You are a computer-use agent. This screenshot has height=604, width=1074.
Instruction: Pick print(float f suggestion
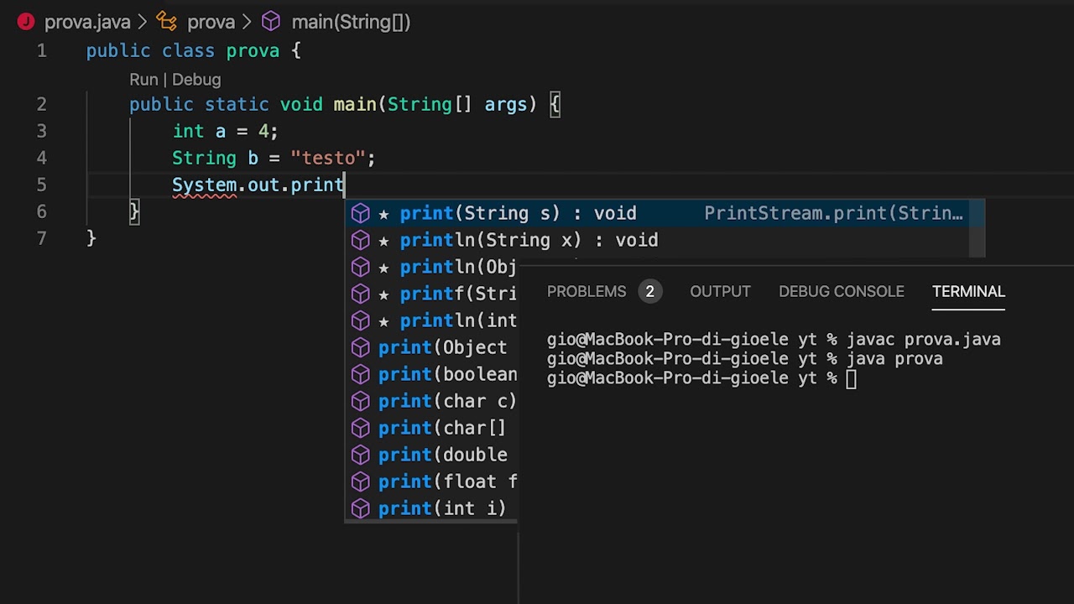click(431, 482)
